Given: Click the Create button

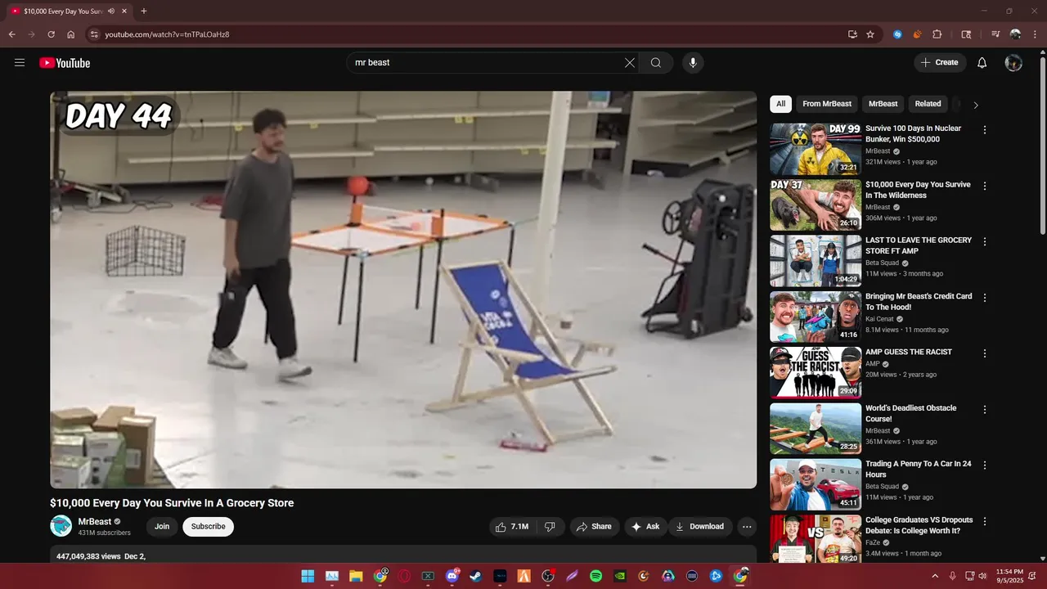Looking at the screenshot, I should (939, 63).
